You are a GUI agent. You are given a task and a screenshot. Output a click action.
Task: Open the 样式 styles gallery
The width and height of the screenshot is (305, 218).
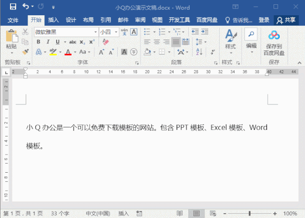point(231,42)
